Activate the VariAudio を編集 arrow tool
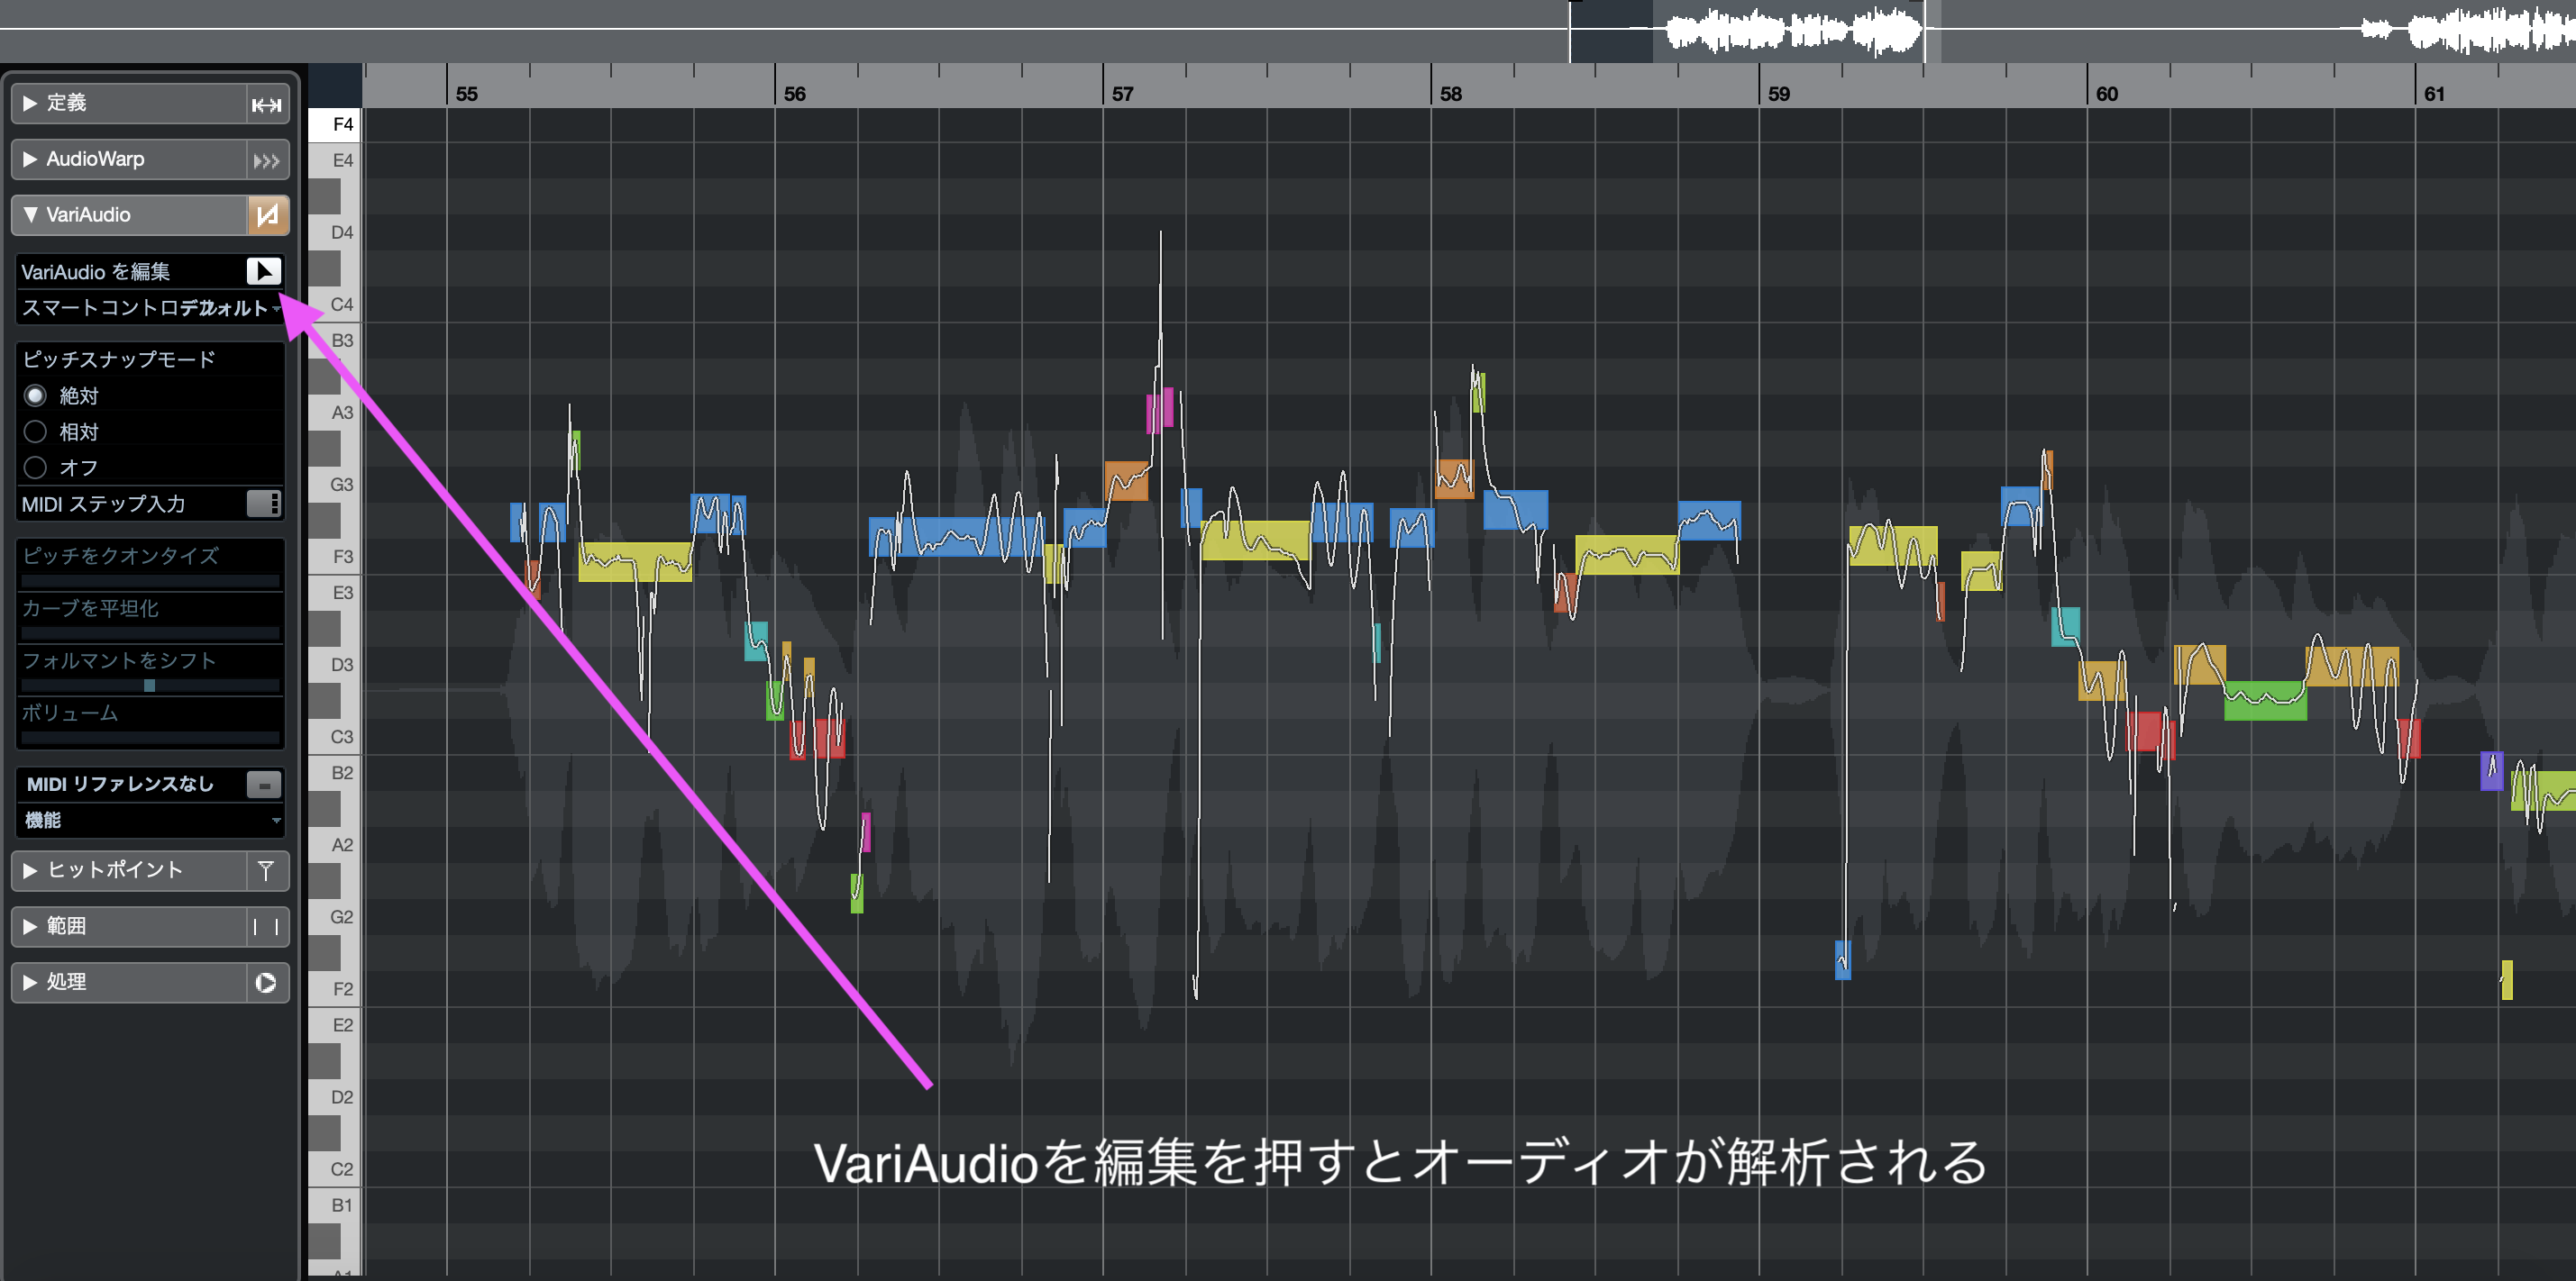The height and width of the screenshot is (1281, 2576). 264,271
